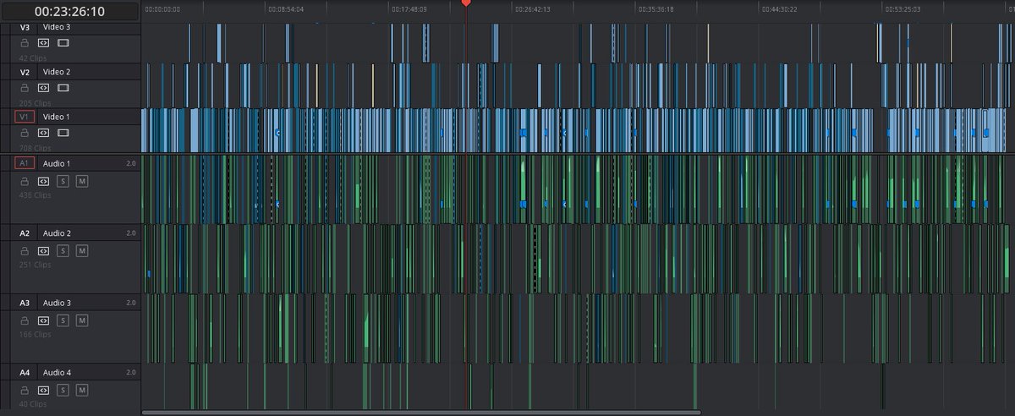Click ruler at 00:53:25:03 timecode

click(x=903, y=9)
